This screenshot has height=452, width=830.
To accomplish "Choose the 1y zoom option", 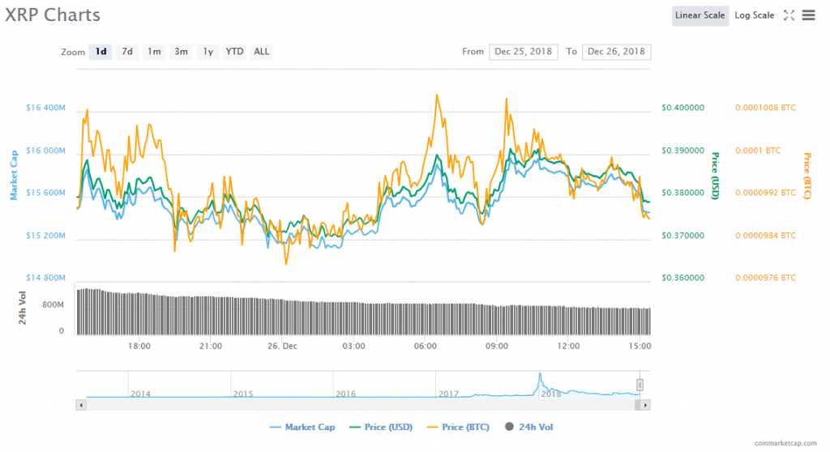I will pos(207,52).
